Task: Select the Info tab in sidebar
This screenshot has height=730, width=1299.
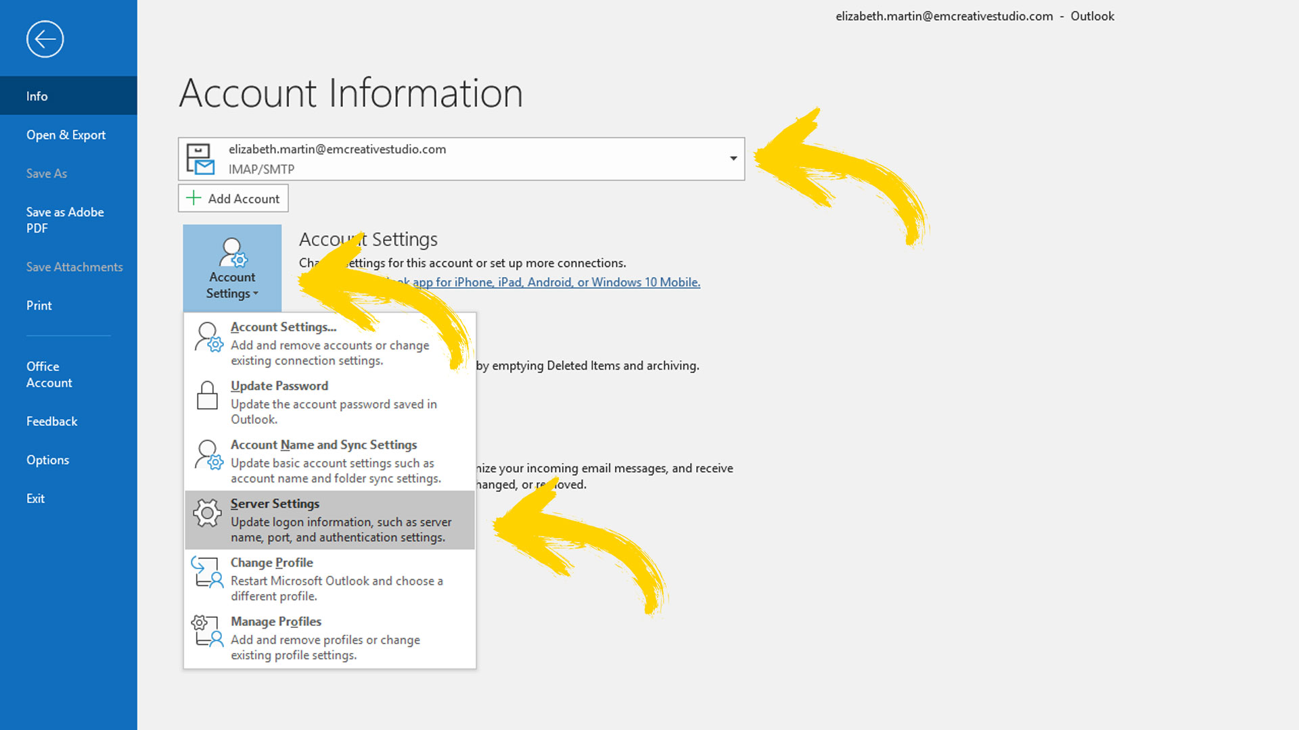Action: (x=68, y=96)
